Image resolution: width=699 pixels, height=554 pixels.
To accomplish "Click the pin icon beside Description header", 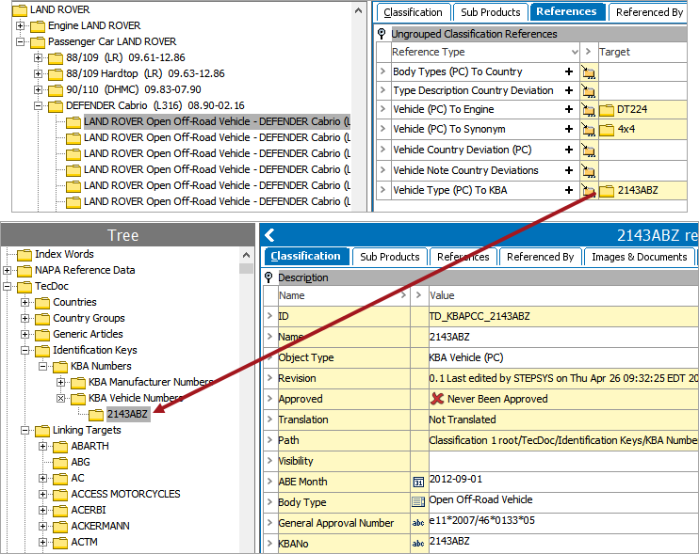I will pos(268,277).
